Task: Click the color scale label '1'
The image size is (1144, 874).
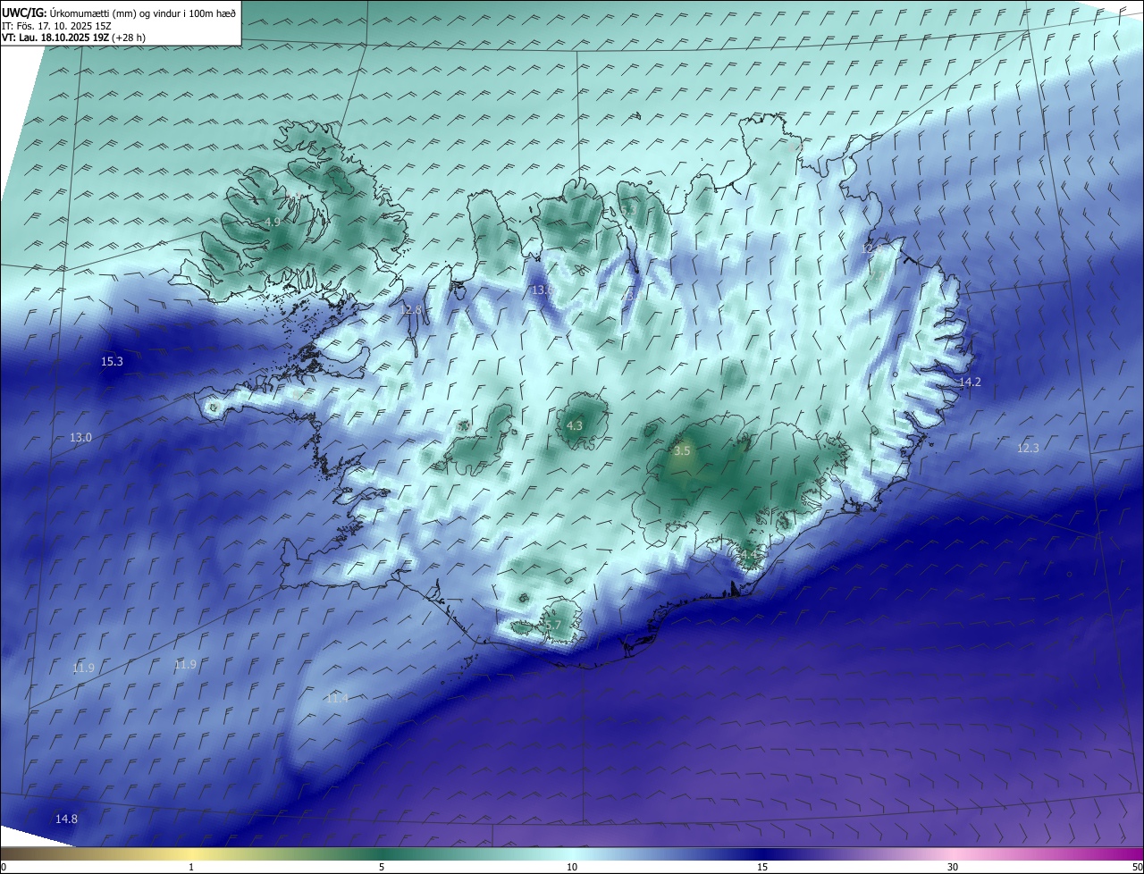Action: pyautogui.click(x=191, y=868)
